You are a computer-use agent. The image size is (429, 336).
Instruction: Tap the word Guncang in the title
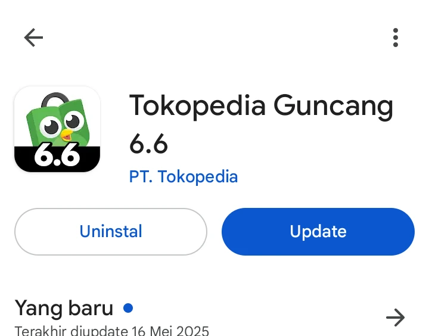coord(334,107)
